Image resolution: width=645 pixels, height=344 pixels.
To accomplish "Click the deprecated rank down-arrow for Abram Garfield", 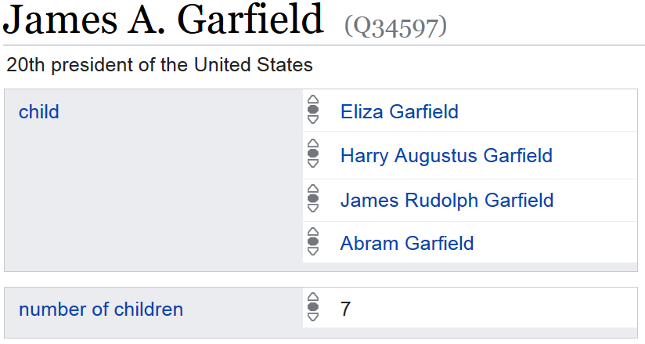I will [x=313, y=252].
